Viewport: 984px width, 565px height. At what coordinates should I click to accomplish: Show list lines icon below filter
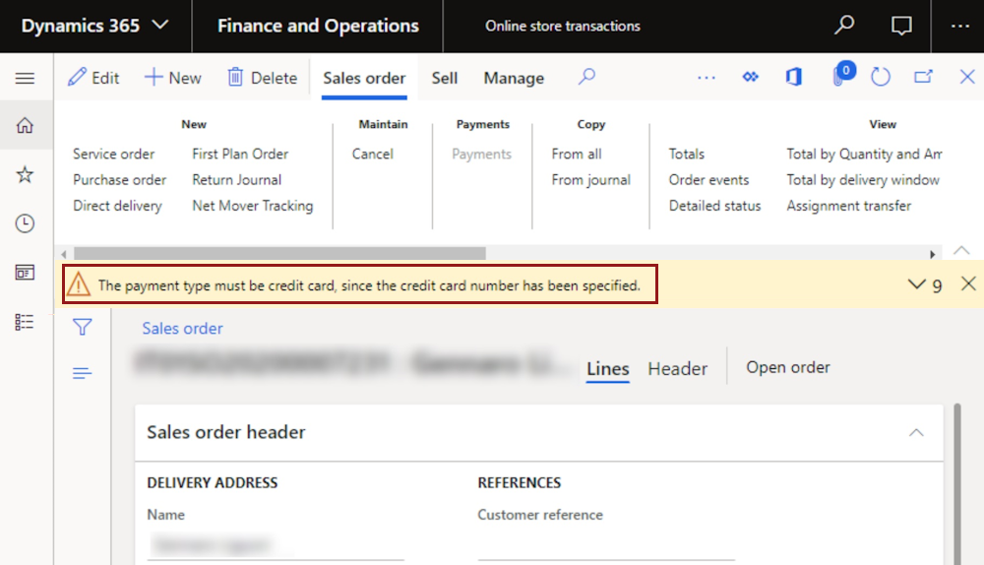click(83, 373)
